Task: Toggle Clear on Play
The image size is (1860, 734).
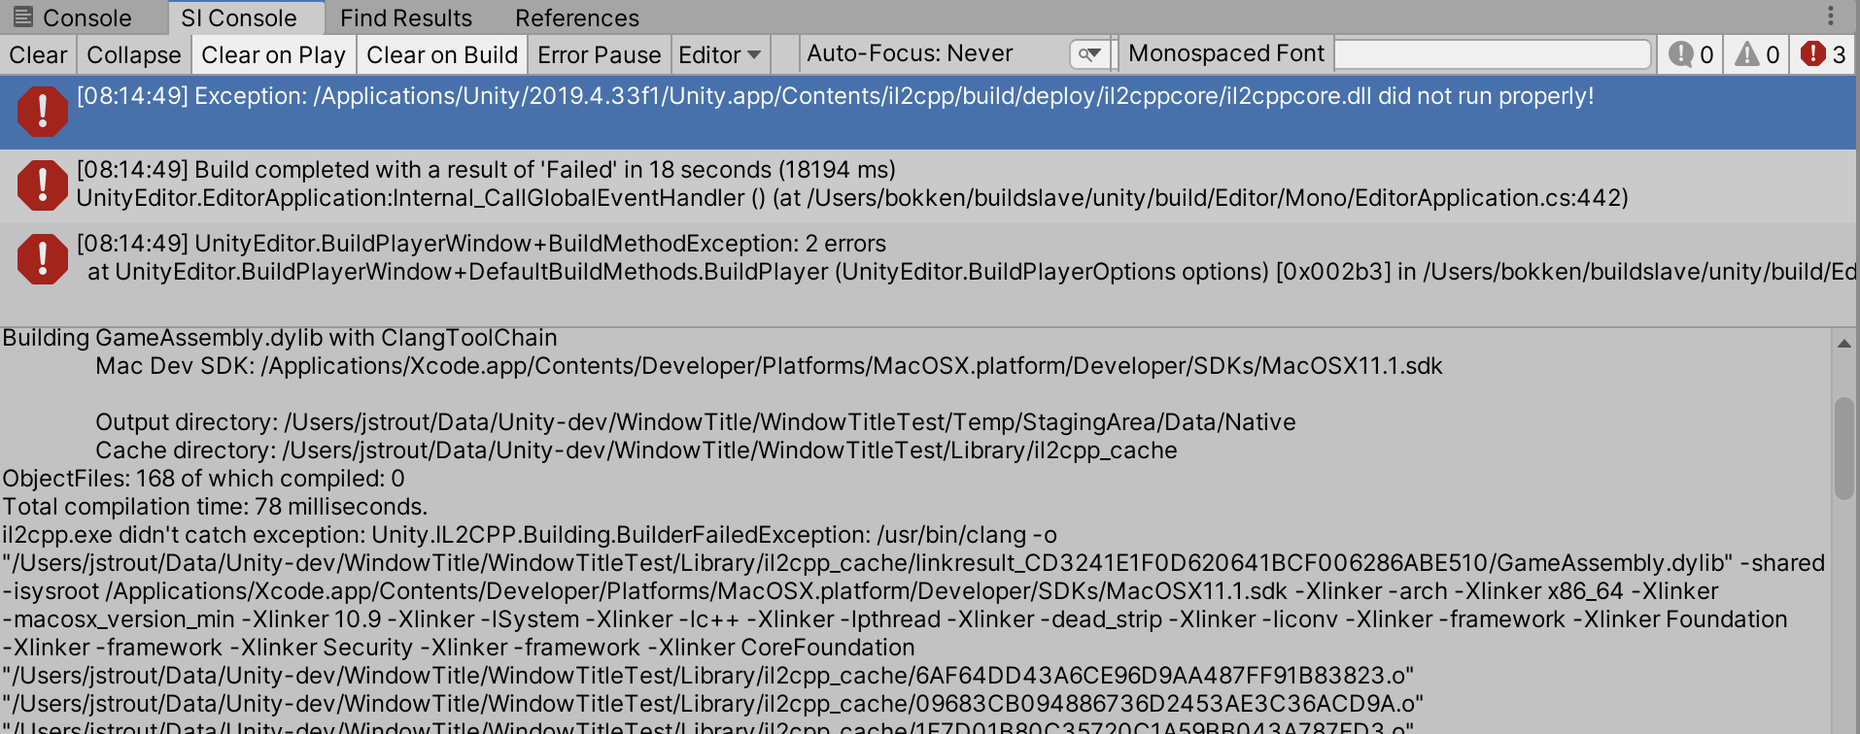Action: pos(273,55)
